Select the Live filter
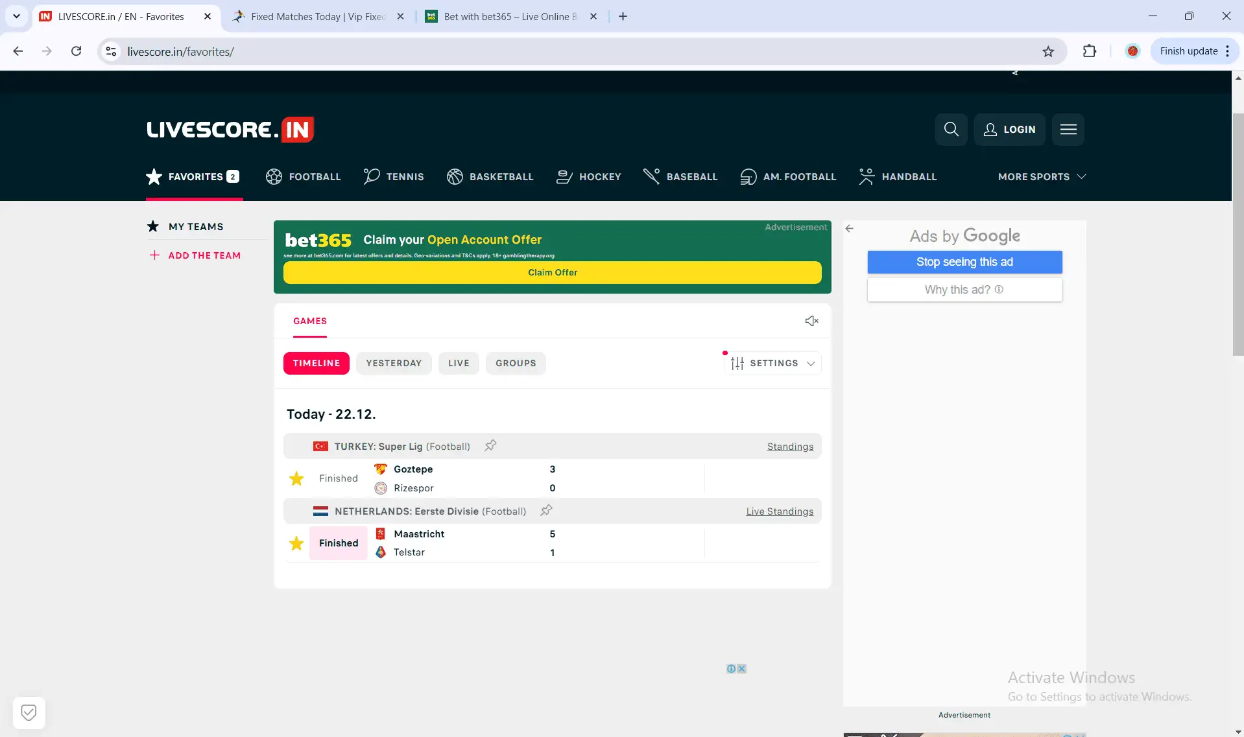Viewport: 1244px width, 737px height. point(459,363)
